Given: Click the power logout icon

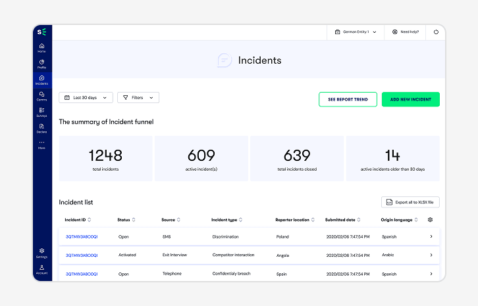Looking at the screenshot, I should [x=436, y=32].
